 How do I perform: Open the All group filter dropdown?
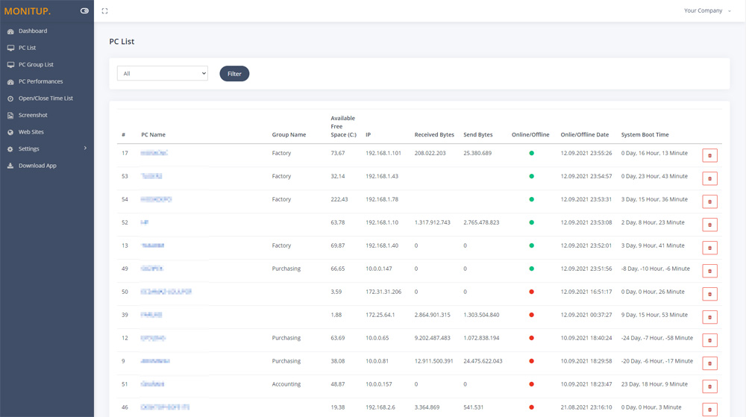pos(162,73)
